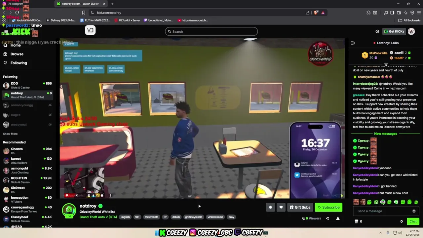Expand Show More in Following list
The image size is (423, 238).
pos(10,134)
